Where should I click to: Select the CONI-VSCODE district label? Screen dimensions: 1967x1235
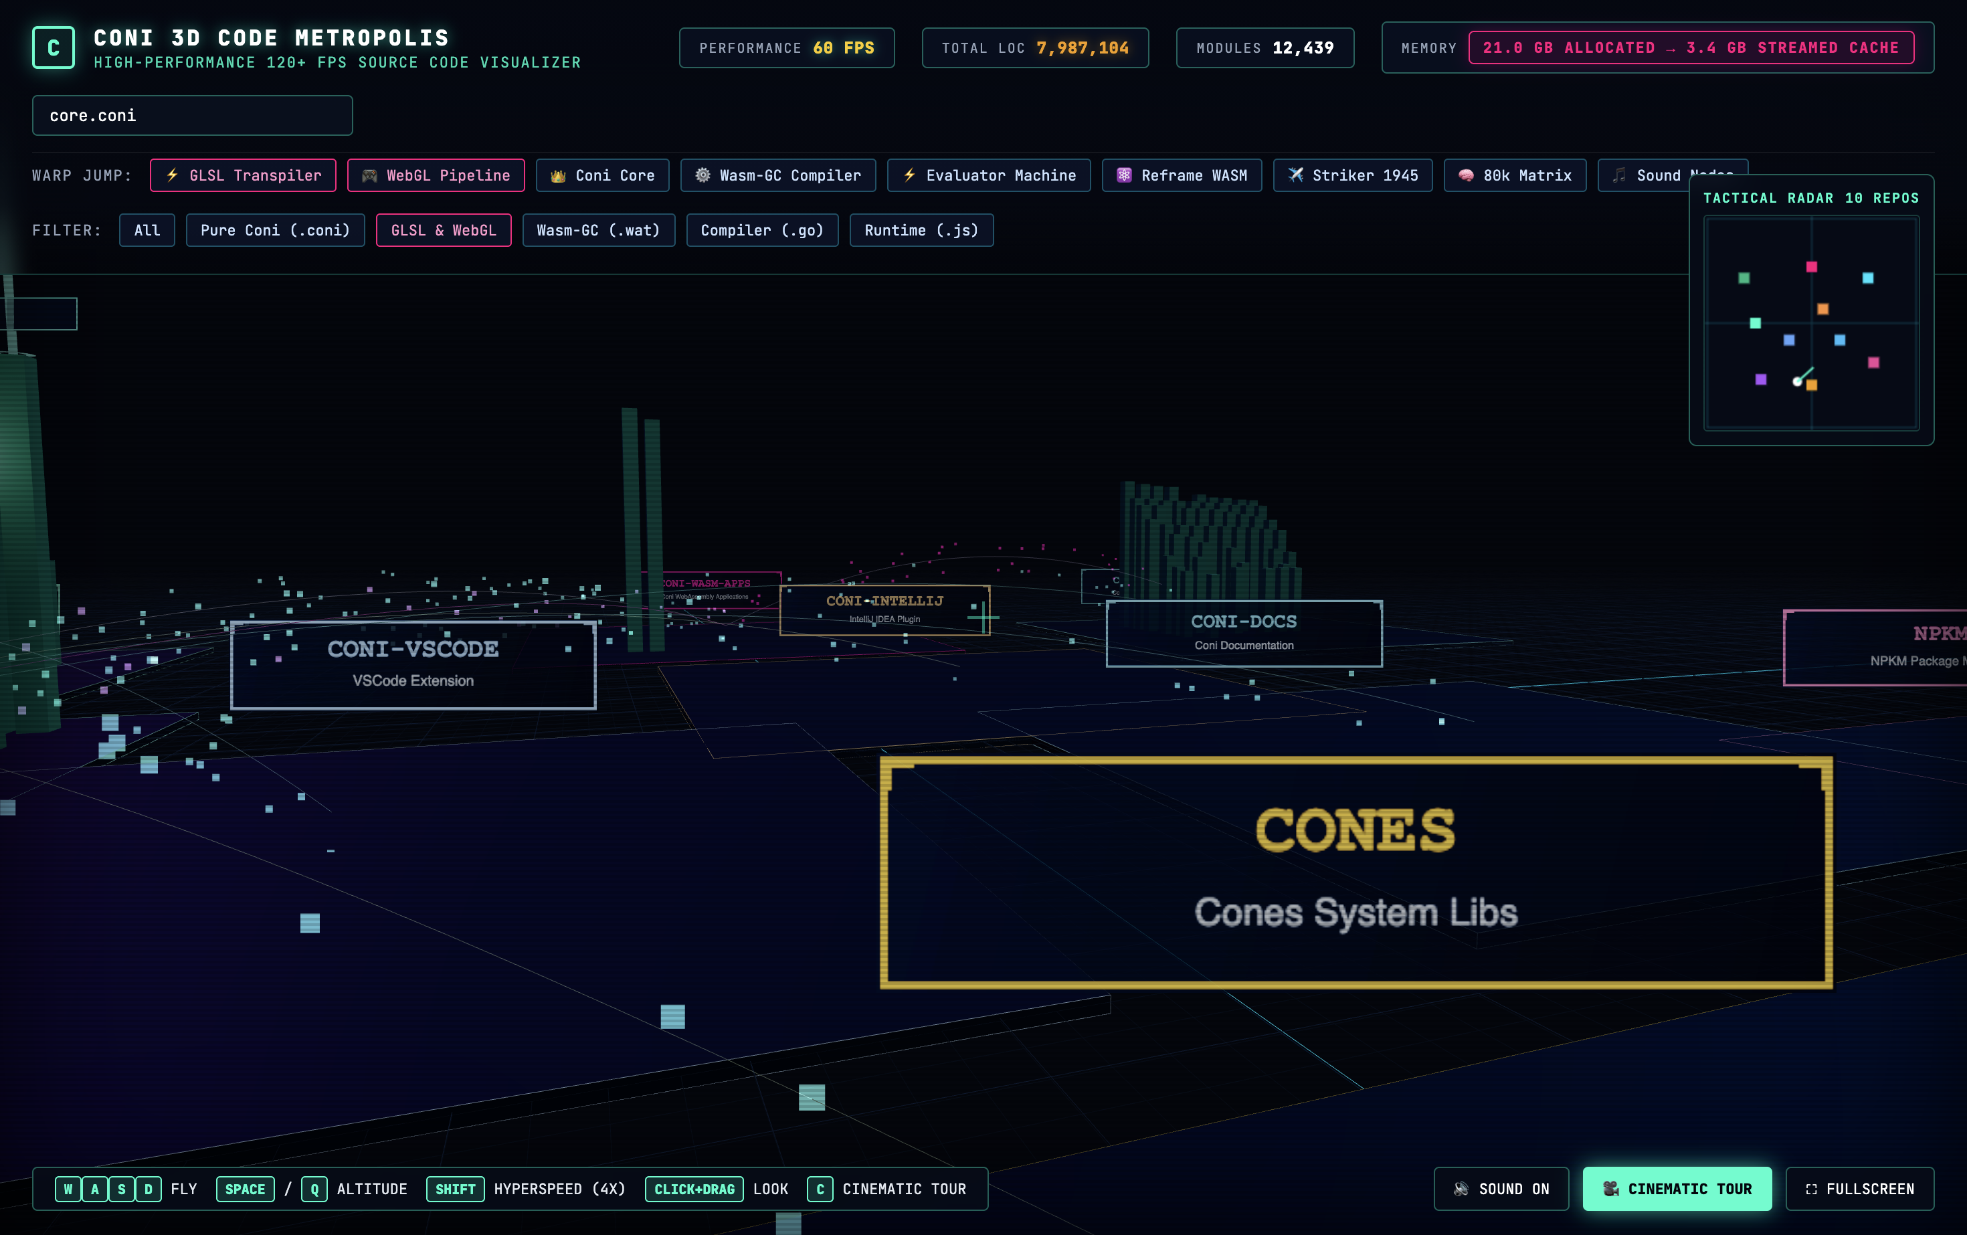[x=413, y=665]
